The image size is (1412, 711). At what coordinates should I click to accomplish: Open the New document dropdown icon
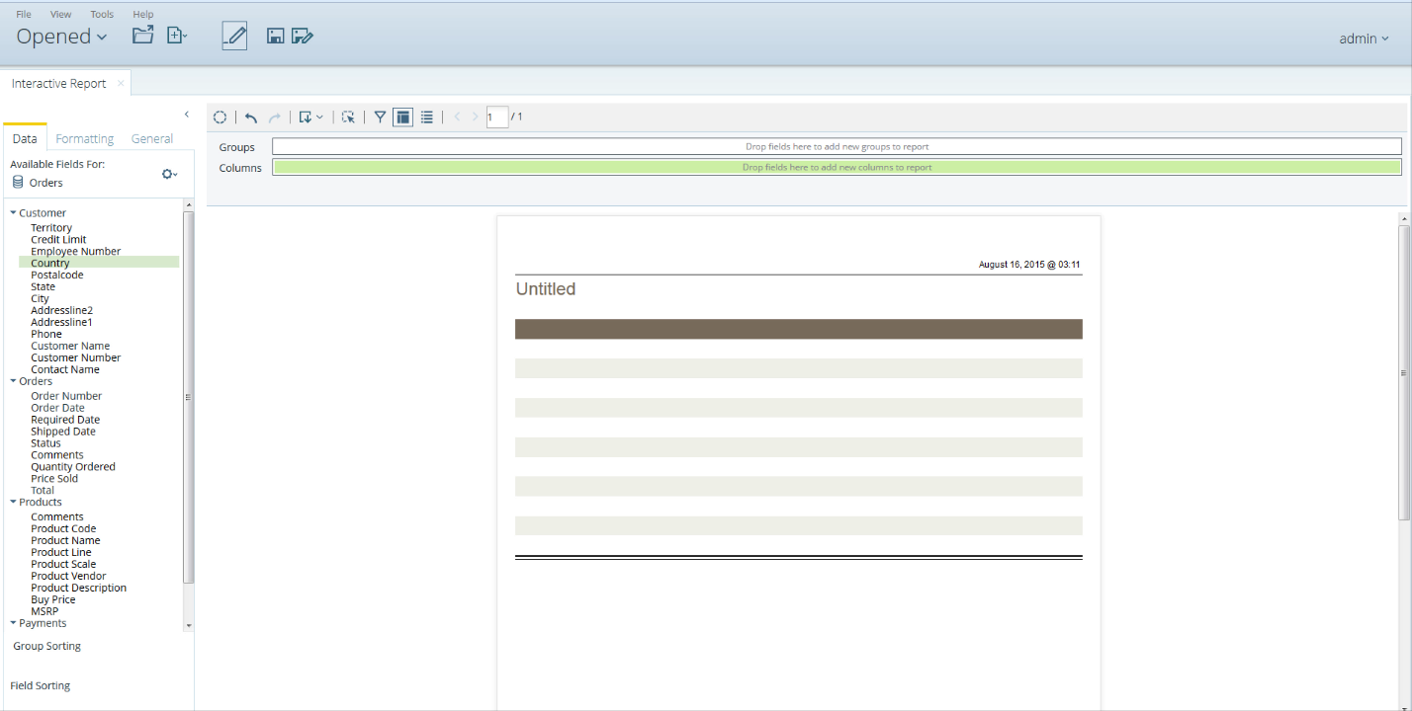pos(177,36)
